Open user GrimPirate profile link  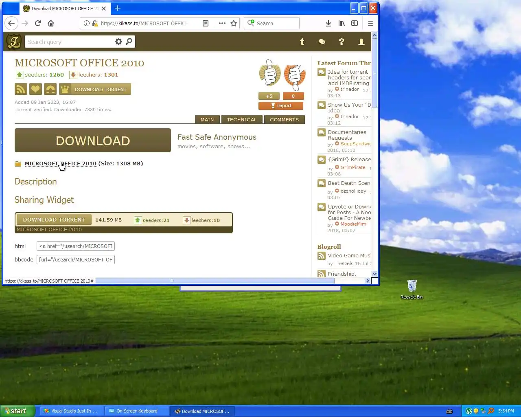point(353,167)
